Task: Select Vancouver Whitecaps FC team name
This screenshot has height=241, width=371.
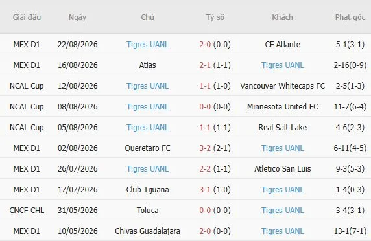Action: coord(283,86)
